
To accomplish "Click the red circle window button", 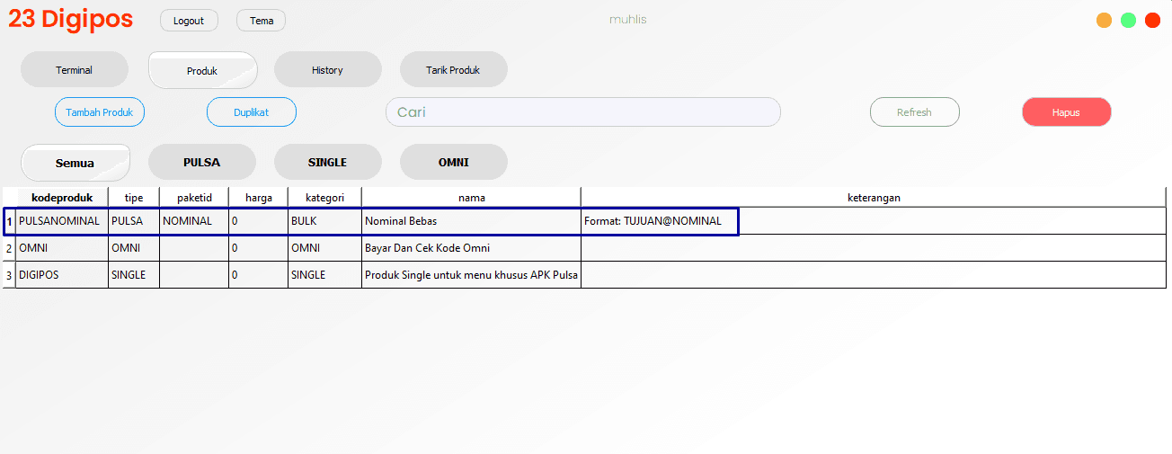I will point(1152,20).
